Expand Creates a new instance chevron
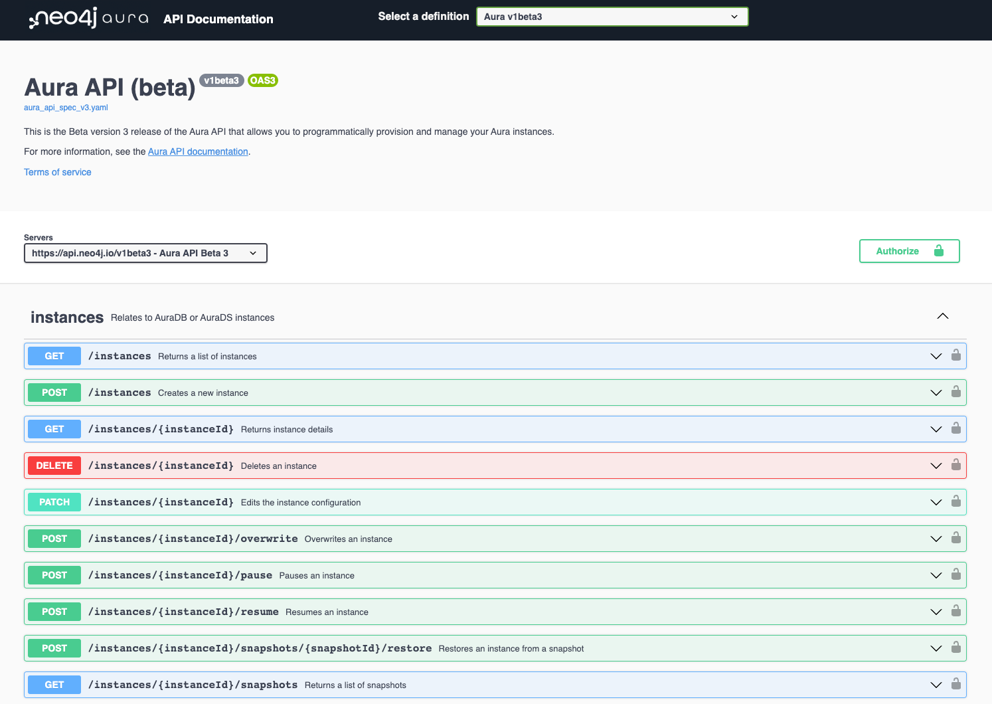The width and height of the screenshot is (992, 704). click(936, 393)
